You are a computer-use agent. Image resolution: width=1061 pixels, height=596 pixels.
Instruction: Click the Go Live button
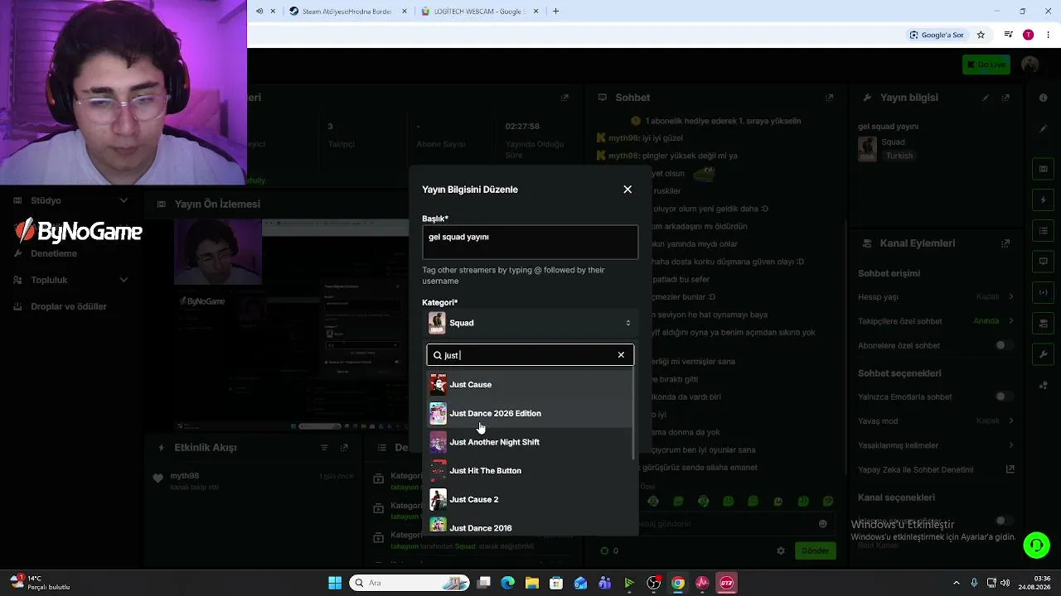(x=986, y=65)
